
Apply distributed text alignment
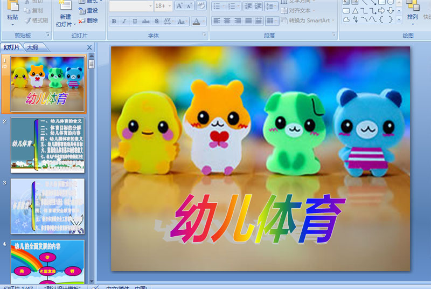259,21
